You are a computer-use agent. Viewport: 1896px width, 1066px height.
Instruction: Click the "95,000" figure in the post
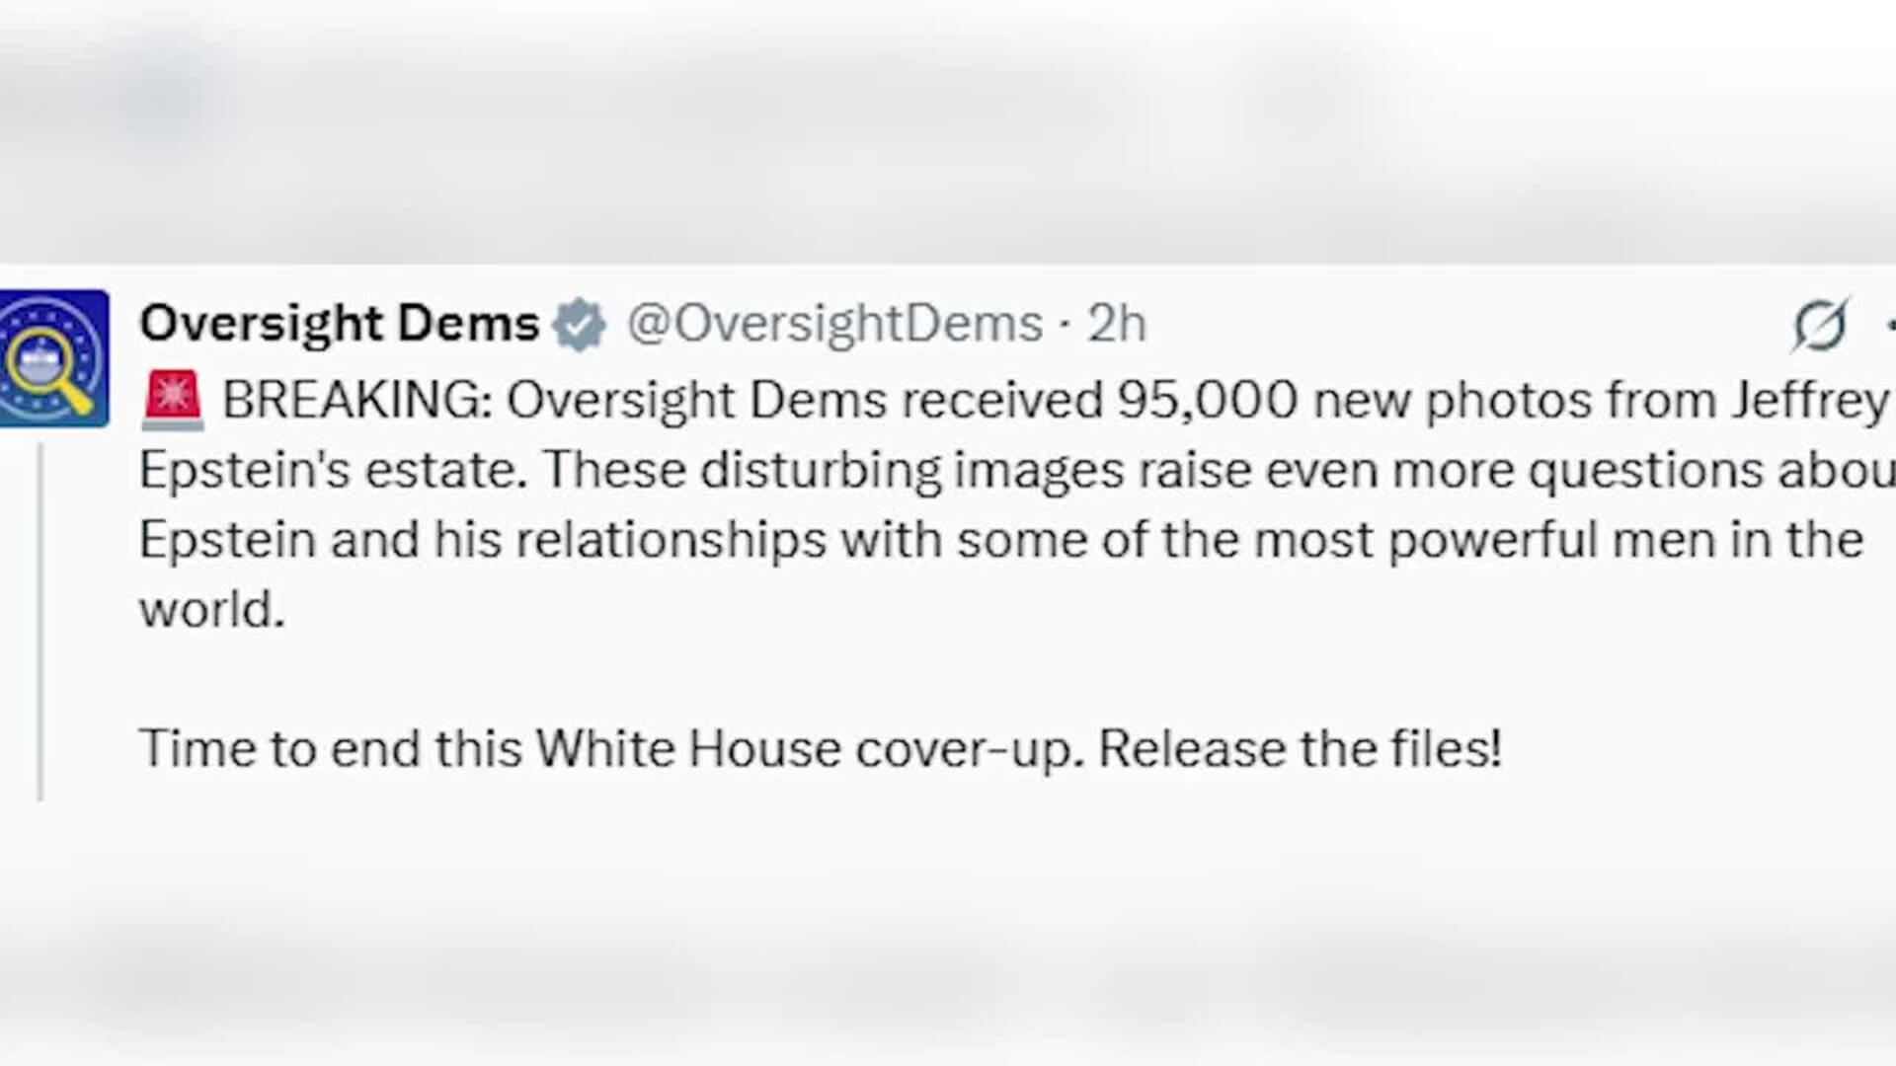click(x=1207, y=401)
